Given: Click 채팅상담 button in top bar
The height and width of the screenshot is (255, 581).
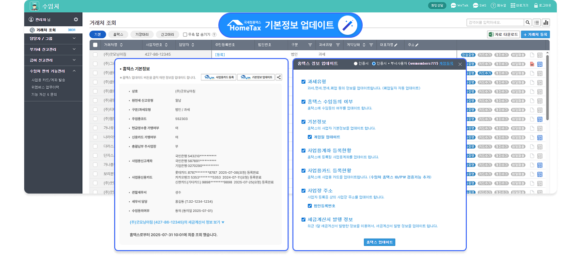Looking at the screenshot, I should tap(437, 5).
